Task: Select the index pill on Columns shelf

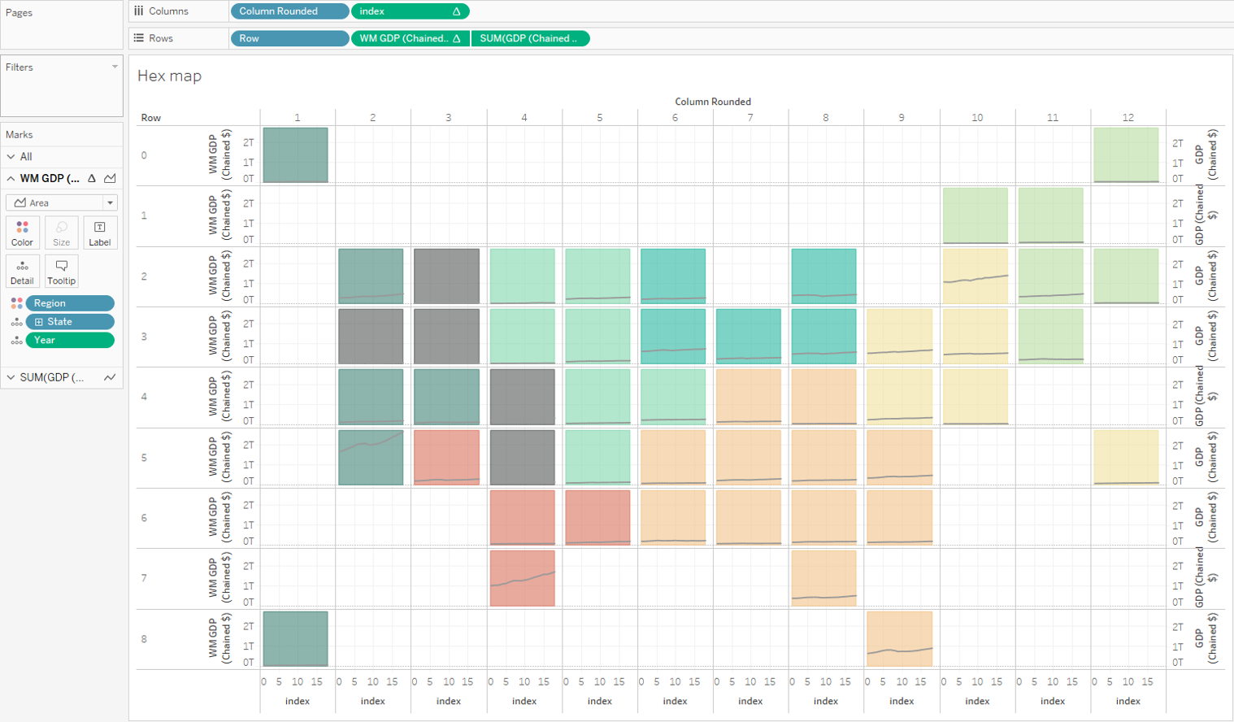Action: pos(410,11)
